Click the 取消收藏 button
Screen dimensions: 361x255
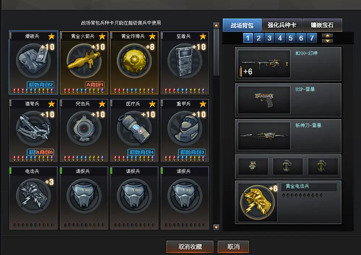click(x=190, y=247)
